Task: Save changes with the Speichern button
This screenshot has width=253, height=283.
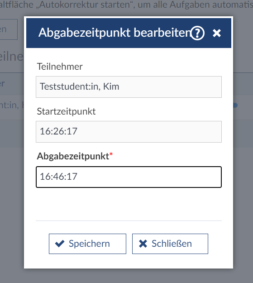Action: coord(87,244)
